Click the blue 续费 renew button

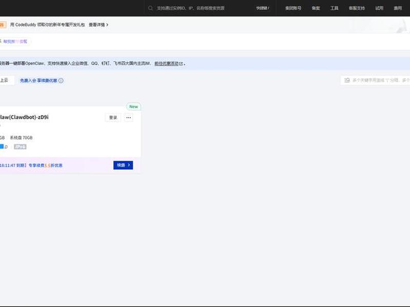(x=123, y=165)
